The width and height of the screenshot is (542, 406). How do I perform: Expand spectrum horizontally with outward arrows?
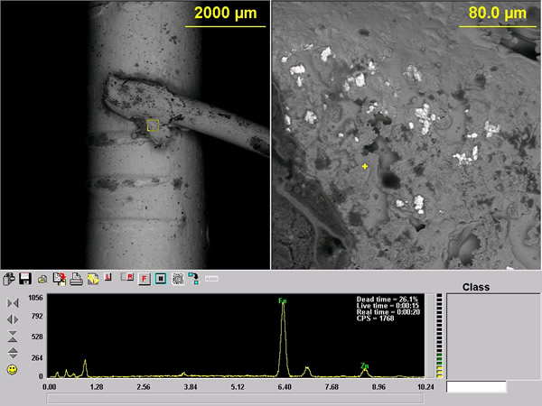pos(13,319)
